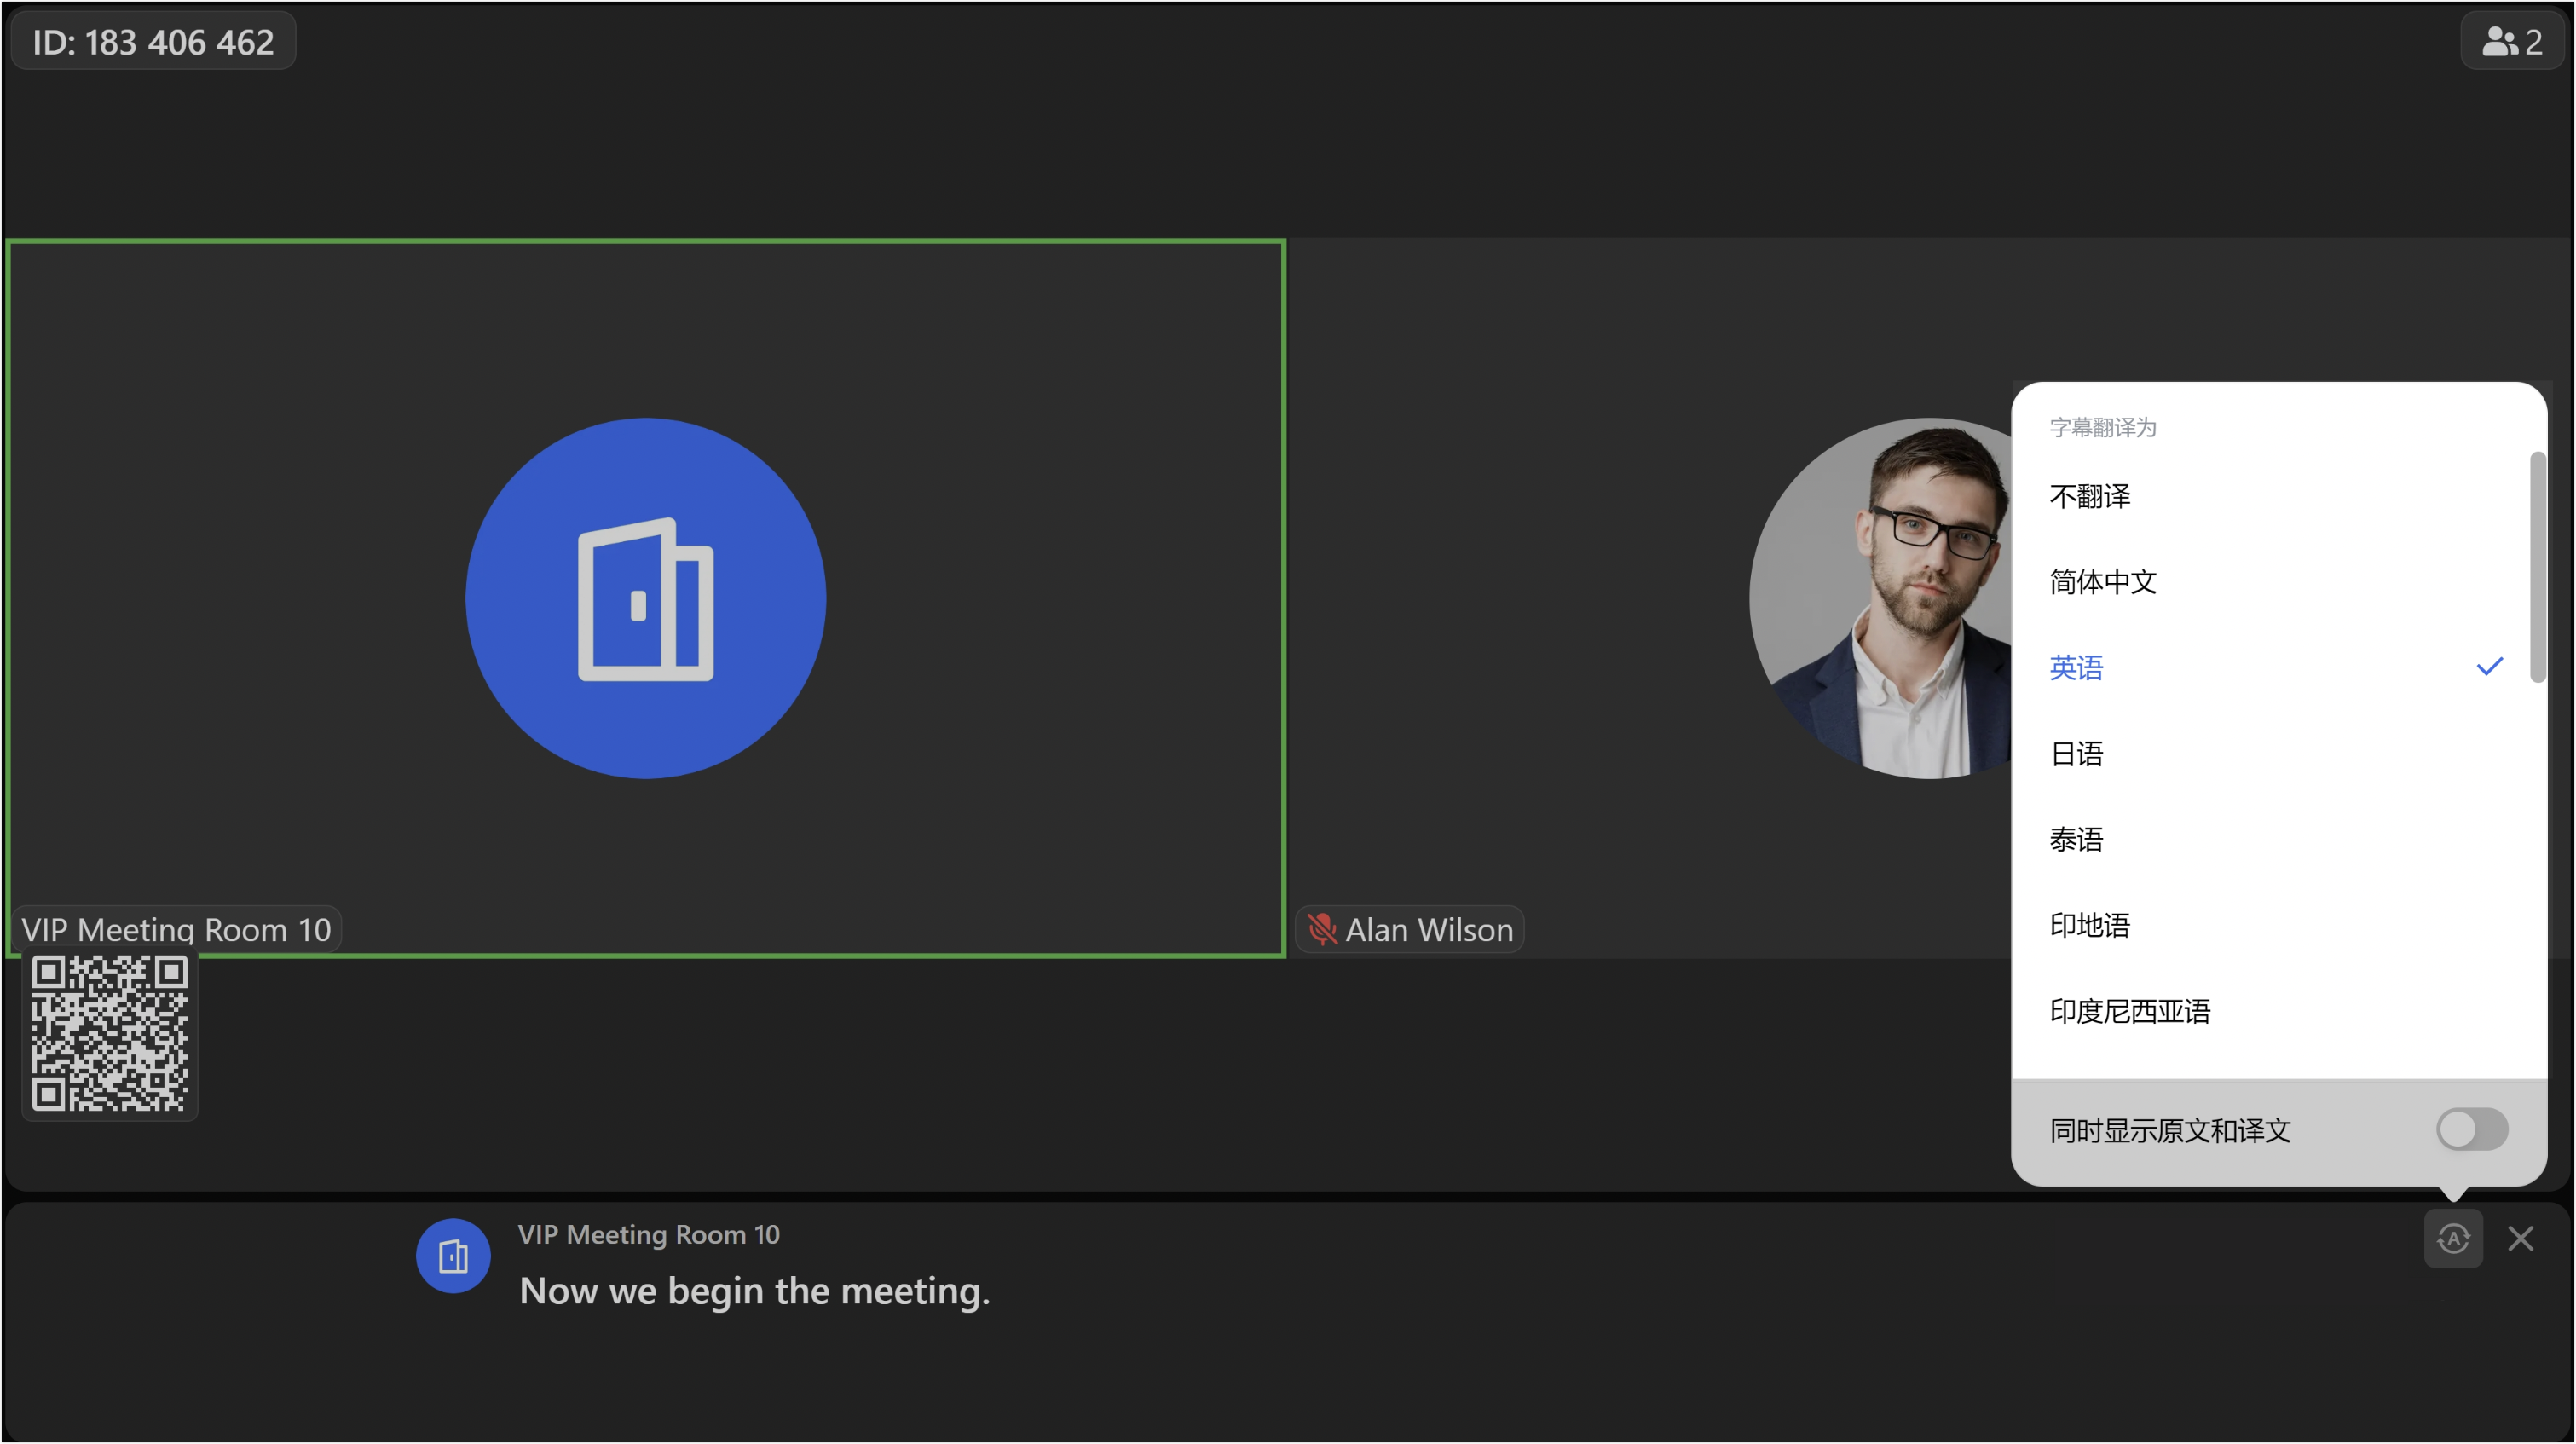Close the subtitle bar with the X icon

(2520, 1238)
